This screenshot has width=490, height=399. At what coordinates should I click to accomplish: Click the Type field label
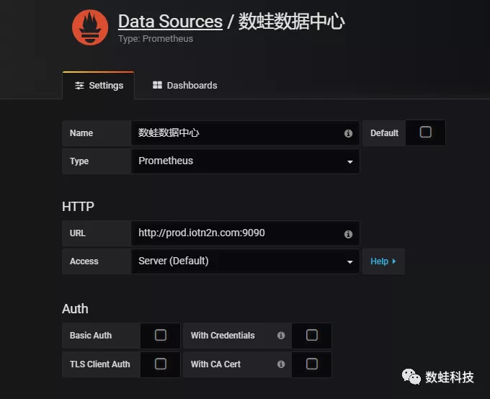[x=79, y=161]
